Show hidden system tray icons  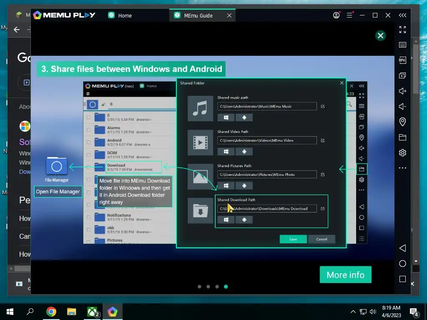(353, 312)
